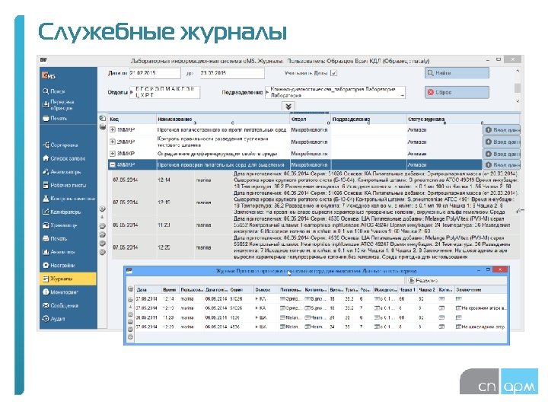Click Редактировать button in journal popup
Image resolution: width=548 pixels, height=411 pixels.
(x=423, y=280)
